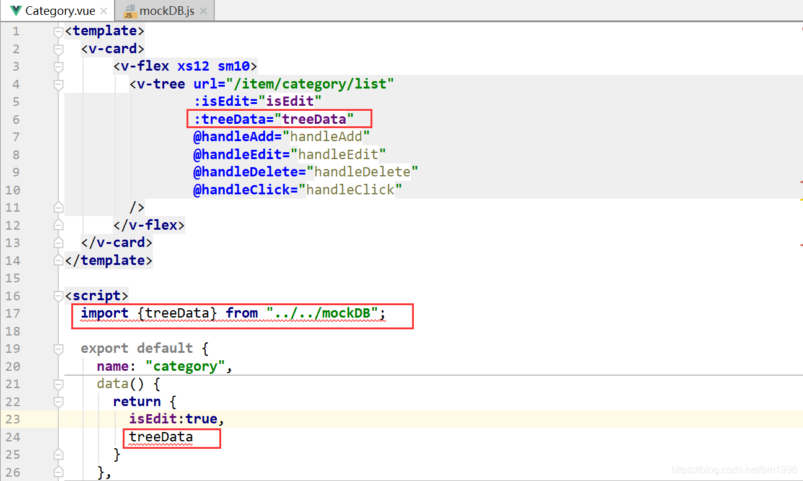Open the mockDB.js tab
803x481 pixels.
[x=166, y=11]
